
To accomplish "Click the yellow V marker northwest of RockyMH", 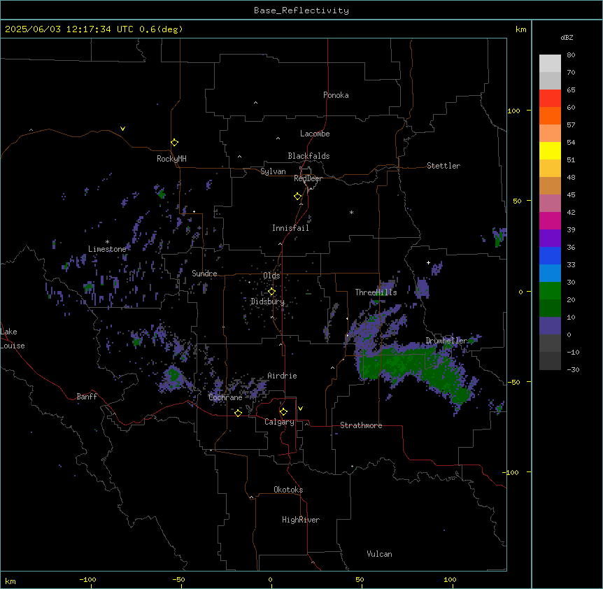I will point(122,129).
